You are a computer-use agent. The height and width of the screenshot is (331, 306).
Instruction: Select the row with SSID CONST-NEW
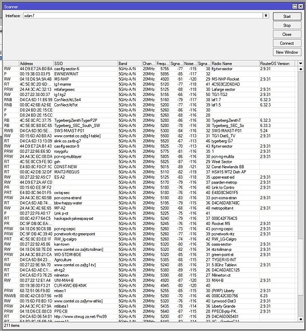click(150, 167)
